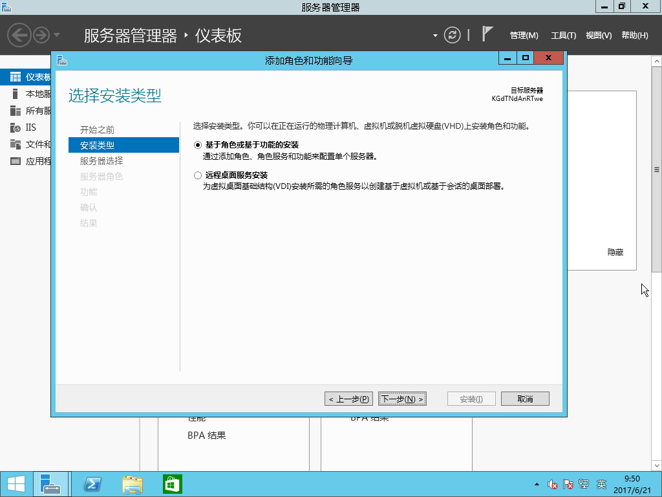Select role-based or feature-based installation
Viewport: 662px width, 497px height.
tap(198, 145)
